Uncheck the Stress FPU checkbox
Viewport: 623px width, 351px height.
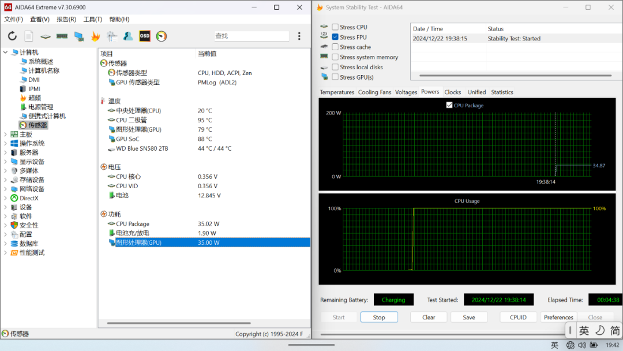point(335,37)
